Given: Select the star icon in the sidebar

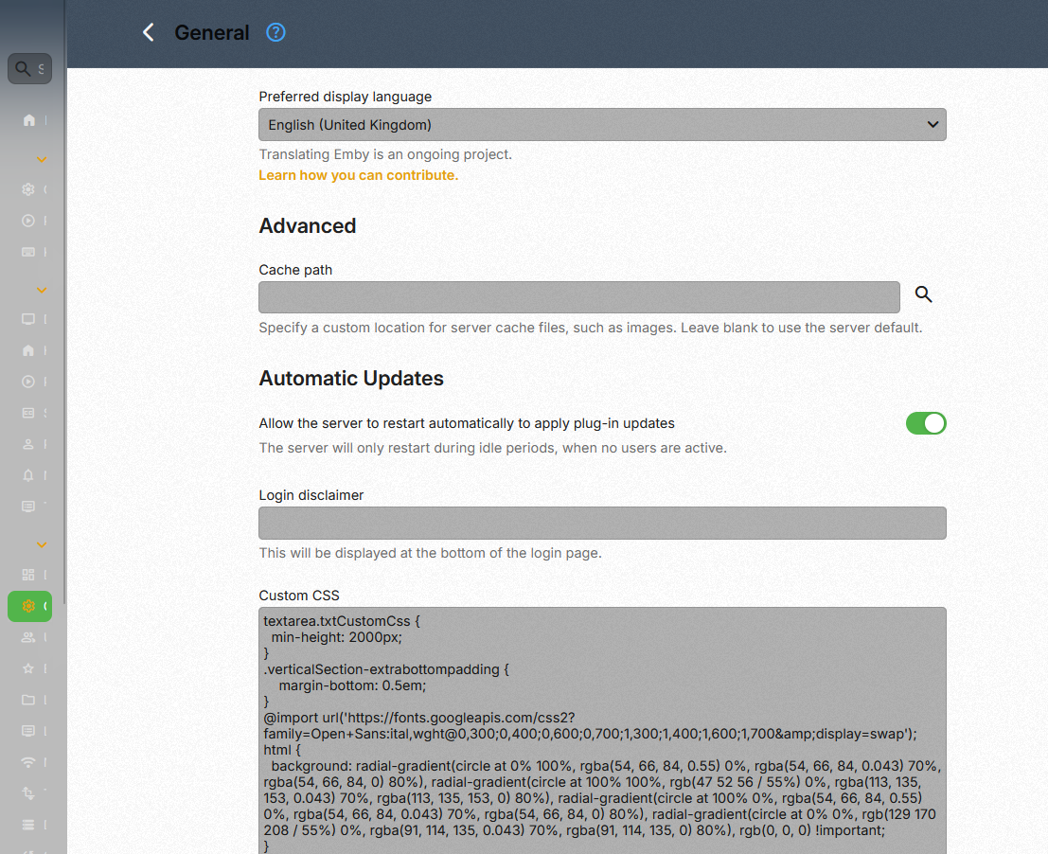Looking at the screenshot, I should (x=29, y=667).
